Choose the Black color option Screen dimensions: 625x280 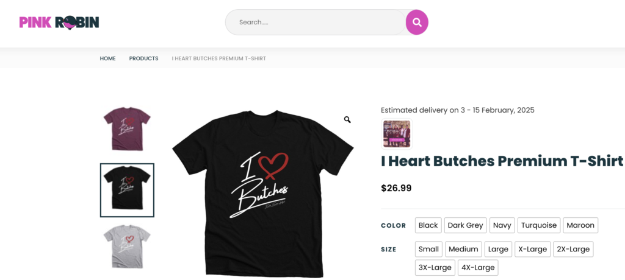coord(428,225)
